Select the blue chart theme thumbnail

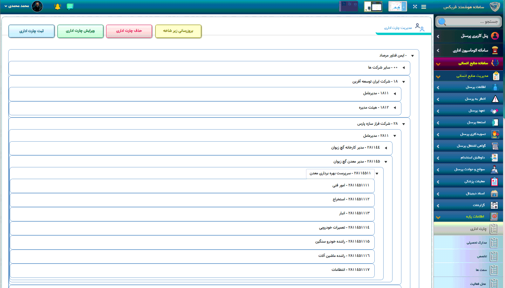397,6
